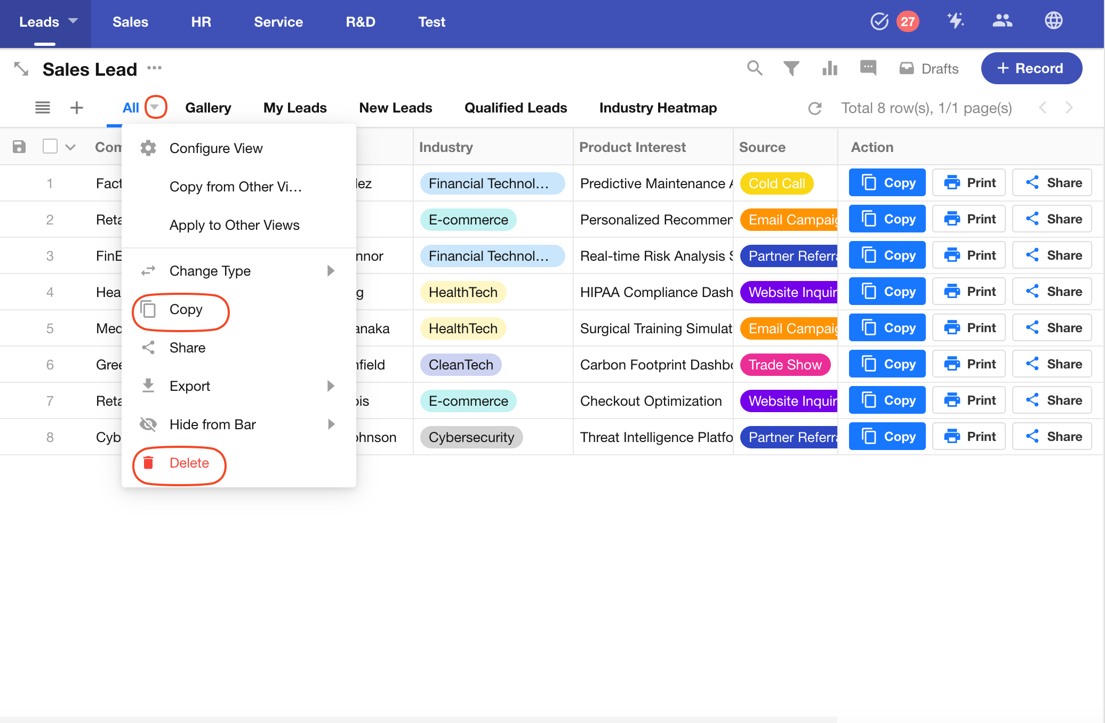Toggle the view list hamburger icon
1105x723 pixels.
point(43,108)
